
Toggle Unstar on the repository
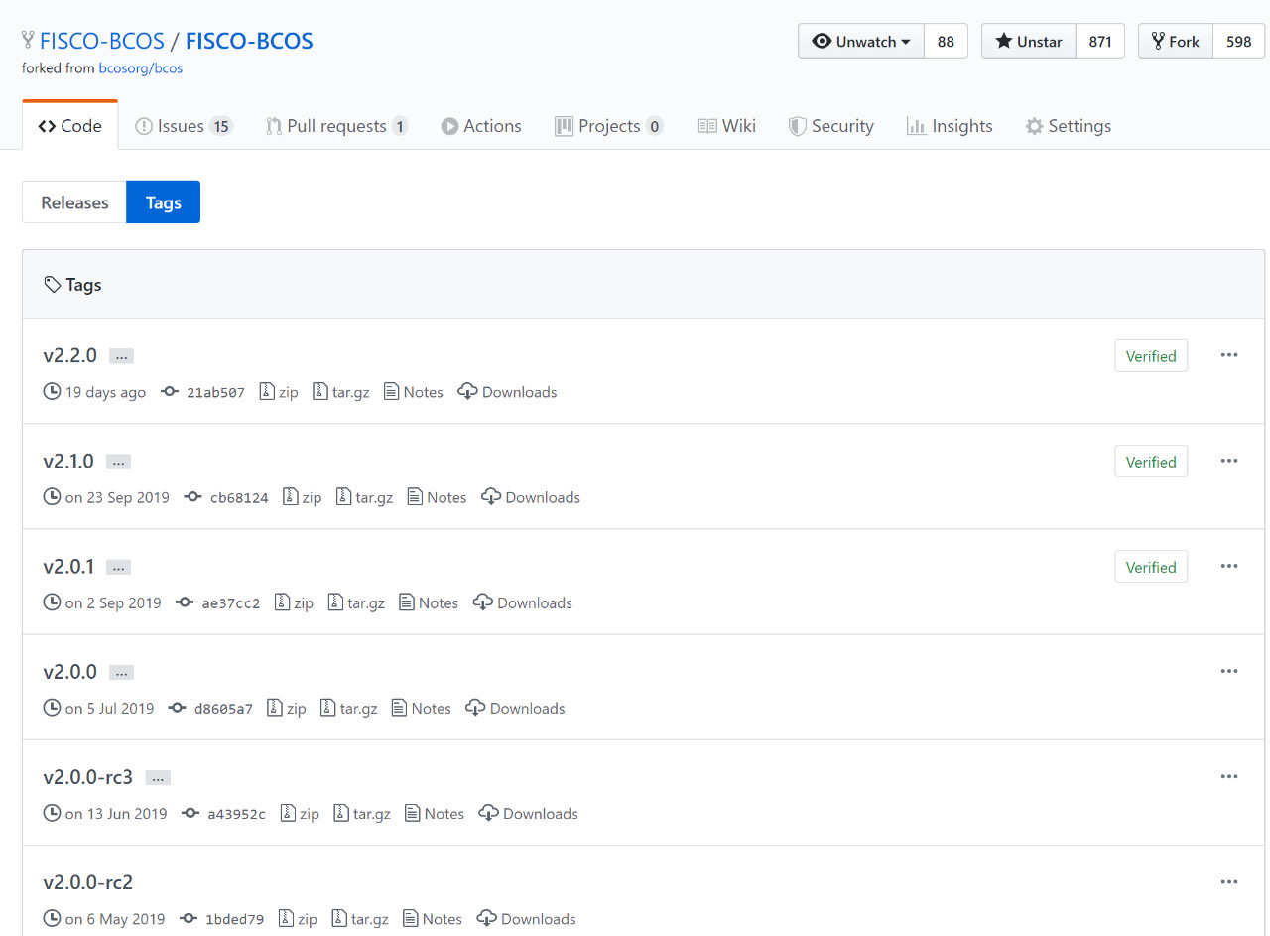1029,41
